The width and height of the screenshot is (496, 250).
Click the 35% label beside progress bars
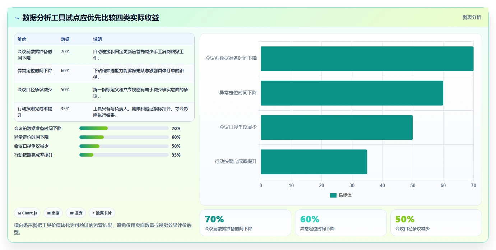tap(176, 155)
